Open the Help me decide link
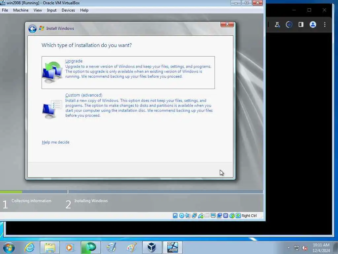The height and width of the screenshot is (254, 338). coord(55,142)
